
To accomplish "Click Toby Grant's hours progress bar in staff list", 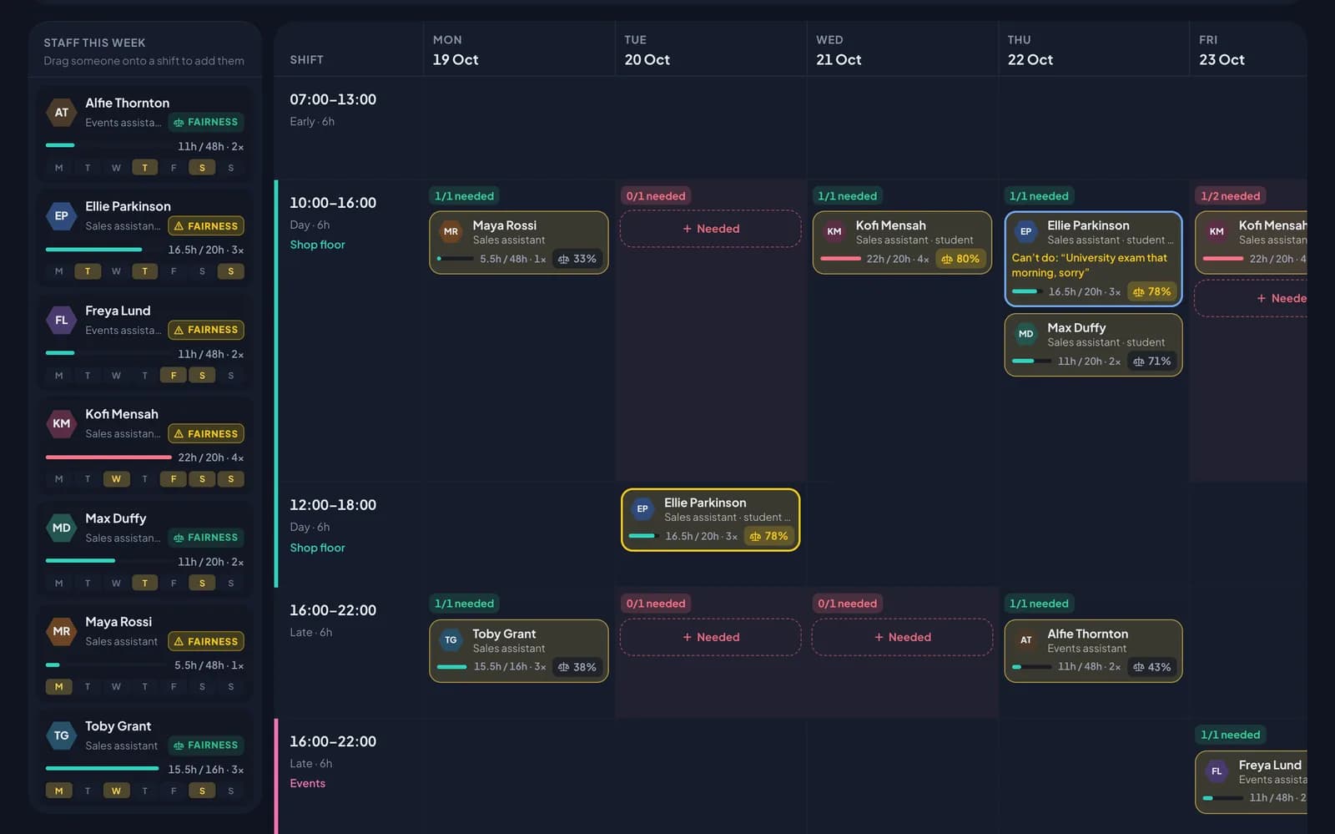I will click(x=102, y=769).
